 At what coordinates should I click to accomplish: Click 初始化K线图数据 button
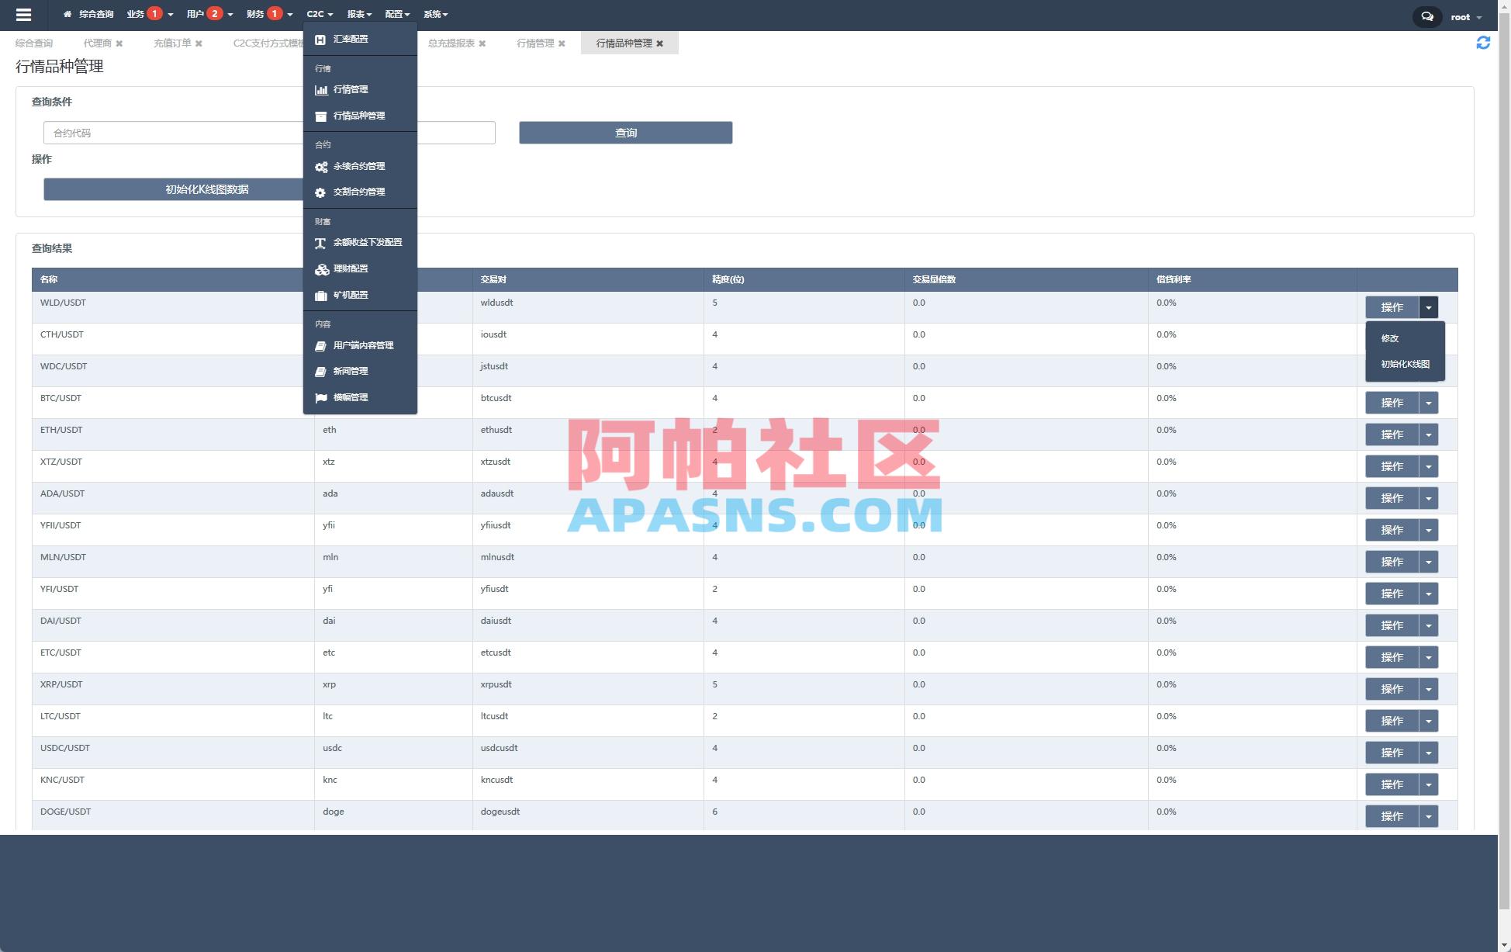point(206,189)
